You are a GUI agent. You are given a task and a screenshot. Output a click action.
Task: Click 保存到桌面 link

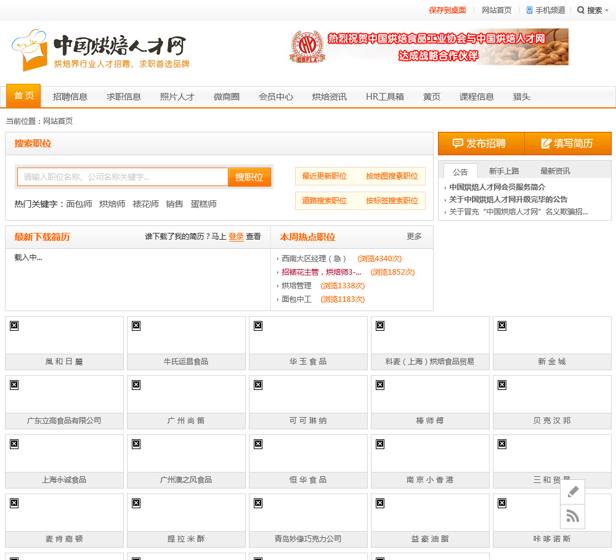tap(447, 10)
